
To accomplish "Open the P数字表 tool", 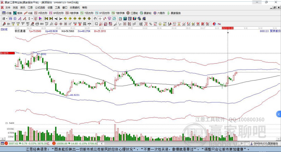I will pos(72,13).
